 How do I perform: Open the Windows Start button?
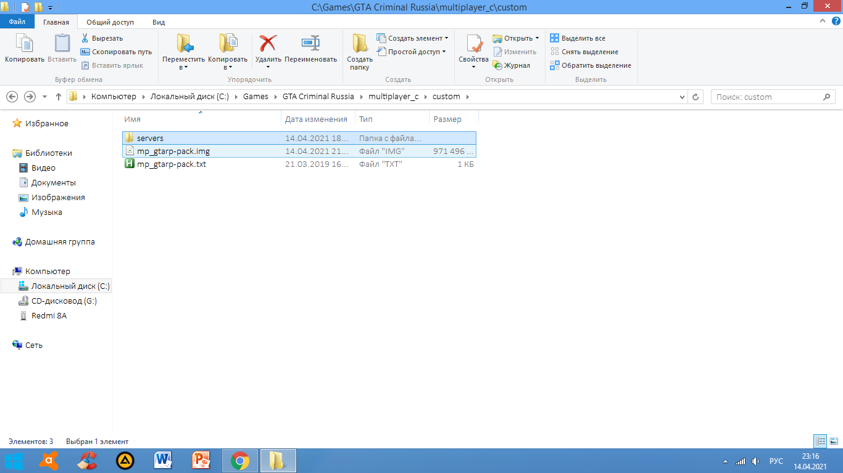pyautogui.click(x=14, y=461)
